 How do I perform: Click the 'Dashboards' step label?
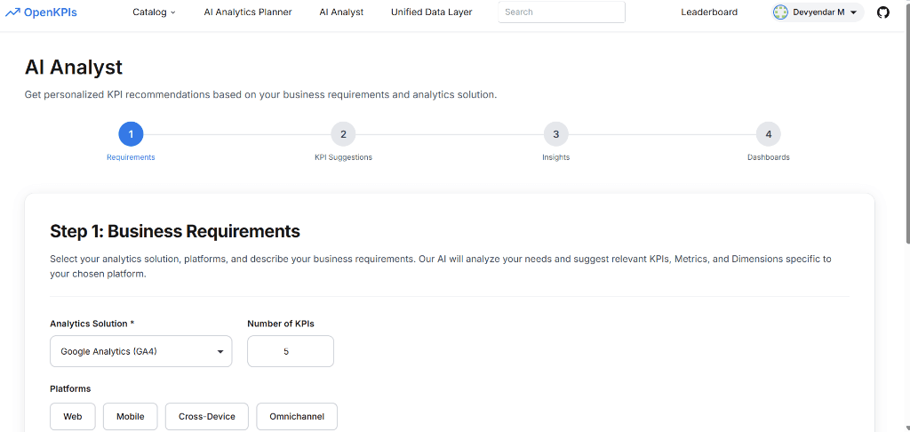click(x=769, y=157)
